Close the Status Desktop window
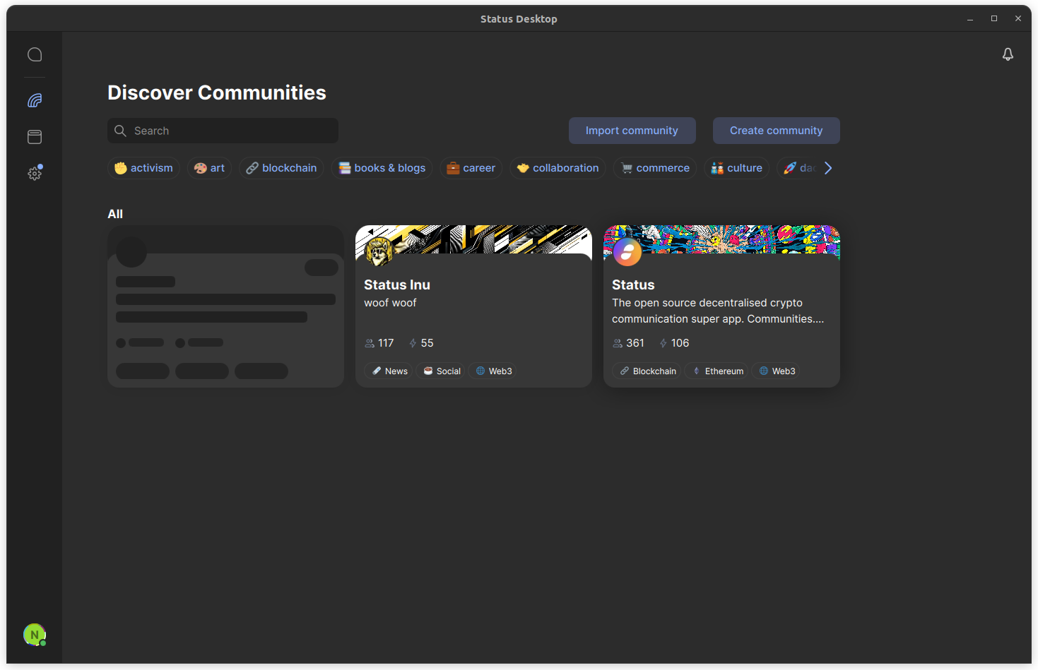 [x=1018, y=19]
